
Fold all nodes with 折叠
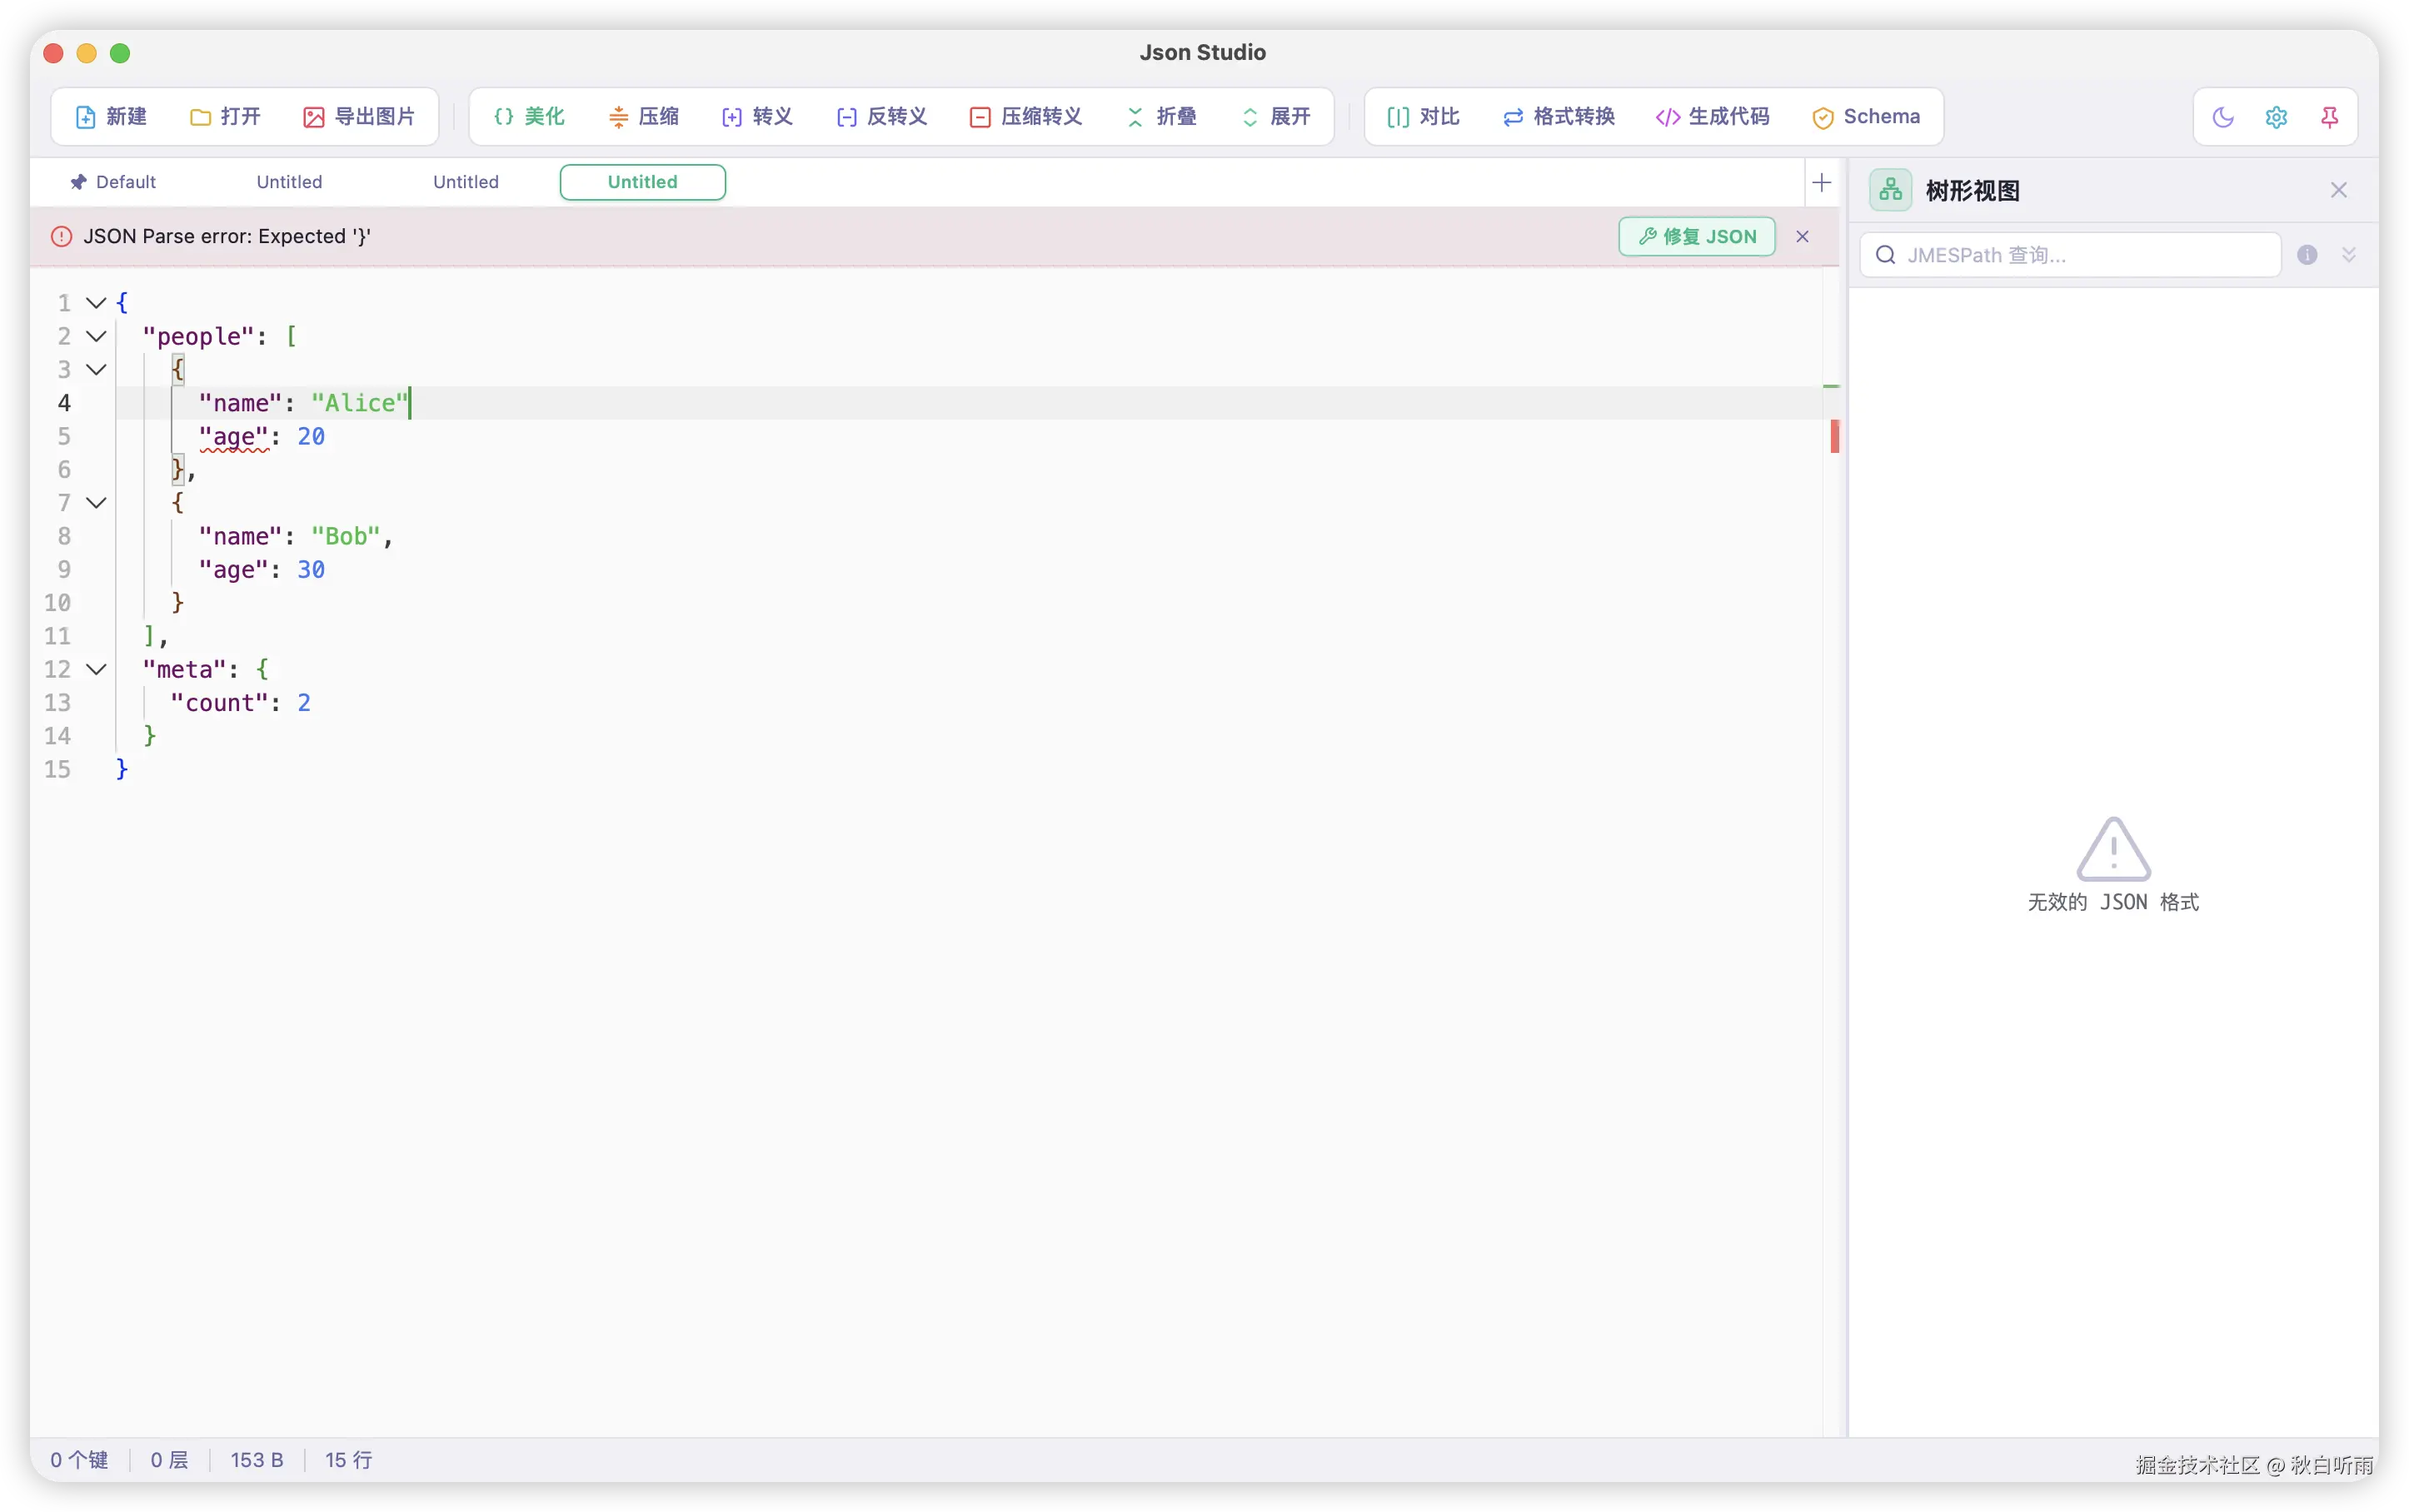[x=1161, y=117]
